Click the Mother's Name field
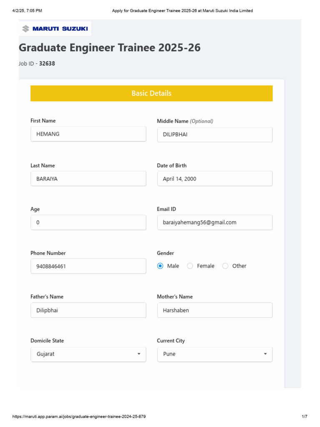 215,310
